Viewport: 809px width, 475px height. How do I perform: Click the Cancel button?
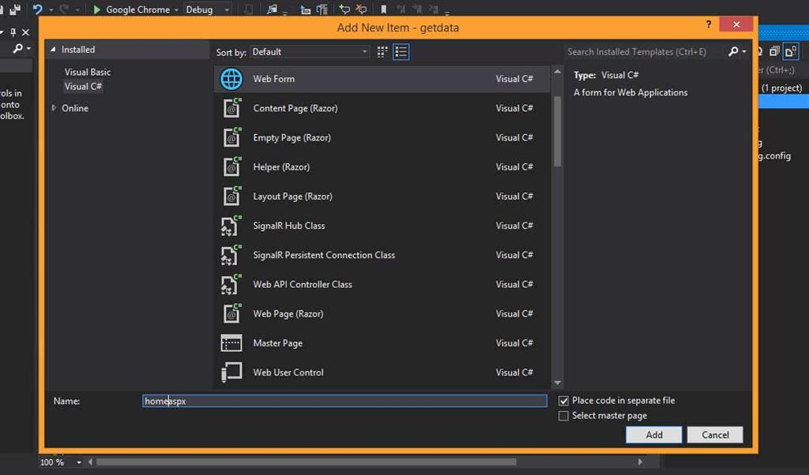(715, 435)
